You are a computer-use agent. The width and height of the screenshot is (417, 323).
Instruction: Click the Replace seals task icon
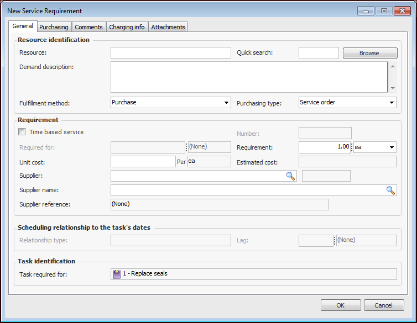click(117, 274)
